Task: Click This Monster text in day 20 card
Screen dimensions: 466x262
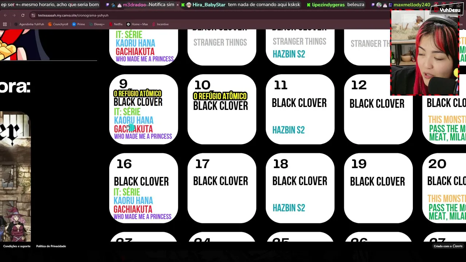Action: (447, 199)
